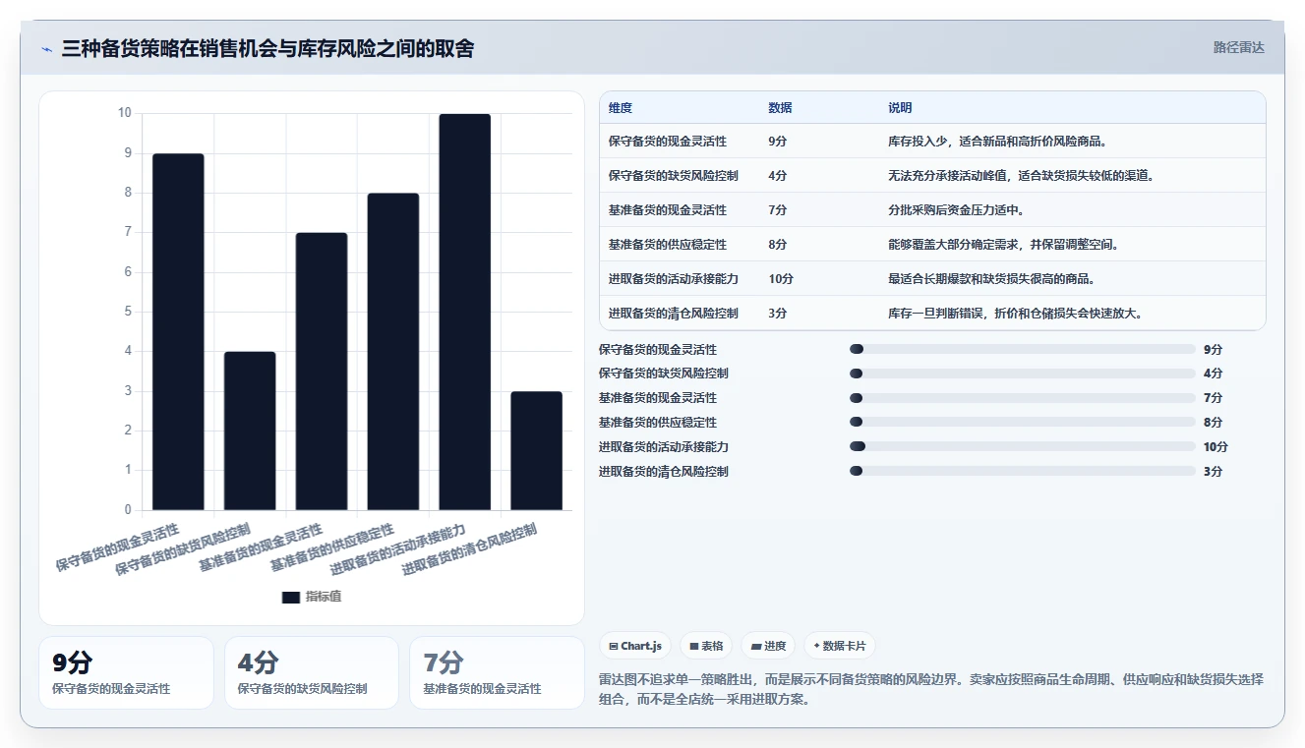
Task: Click description 库存投入少，适合新品和高折价风险商品
Action: pos(998,142)
